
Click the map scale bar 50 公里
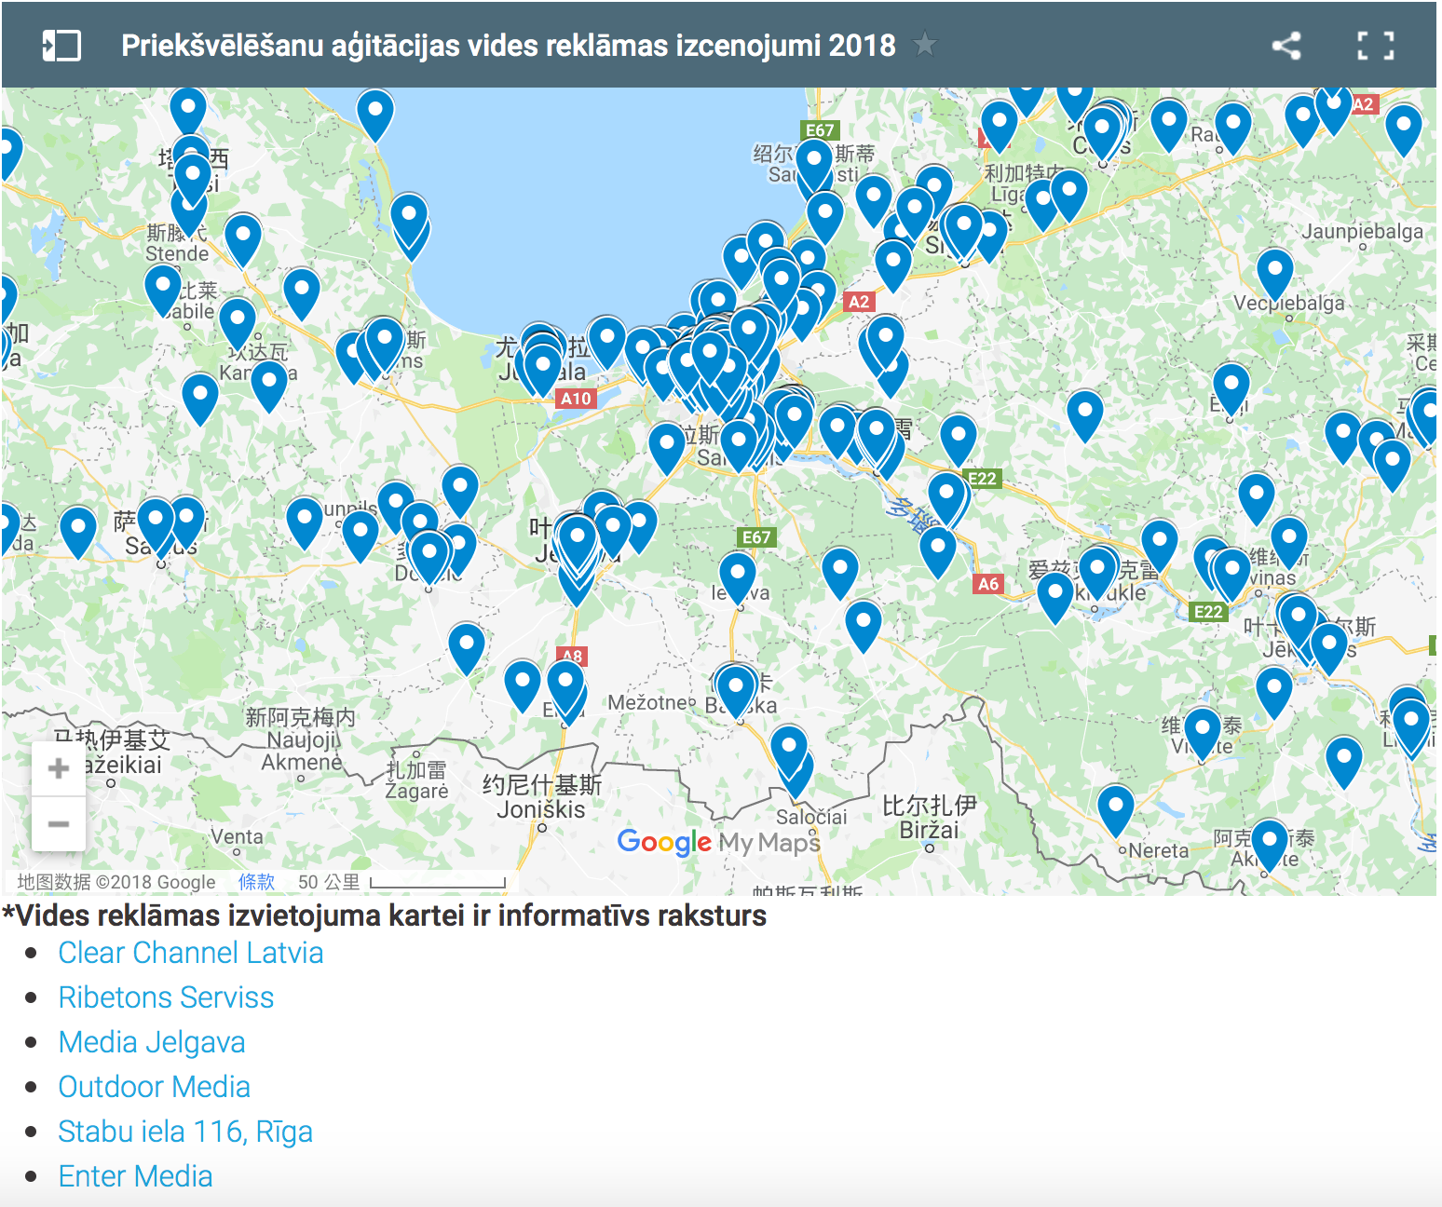401,882
